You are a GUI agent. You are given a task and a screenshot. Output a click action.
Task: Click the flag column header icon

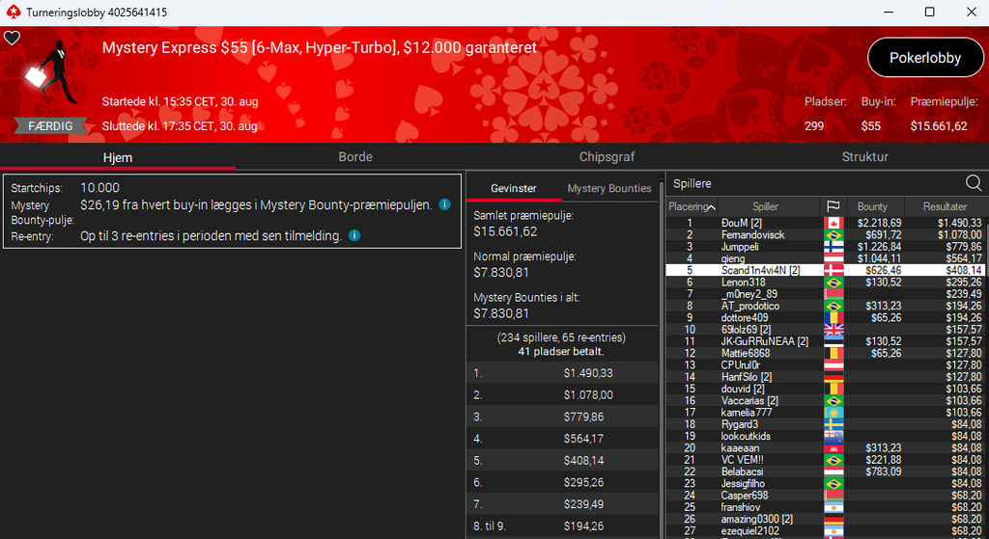pos(833,206)
